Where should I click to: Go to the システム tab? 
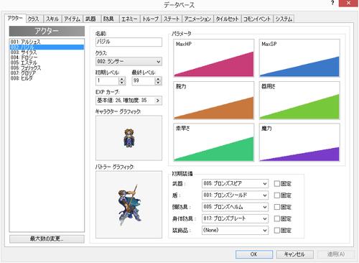point(284,19)
